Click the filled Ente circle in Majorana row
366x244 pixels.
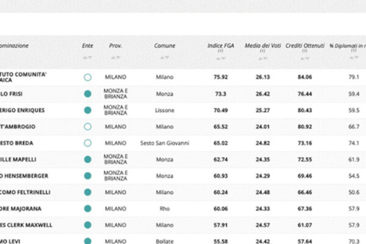coord(88,209)
